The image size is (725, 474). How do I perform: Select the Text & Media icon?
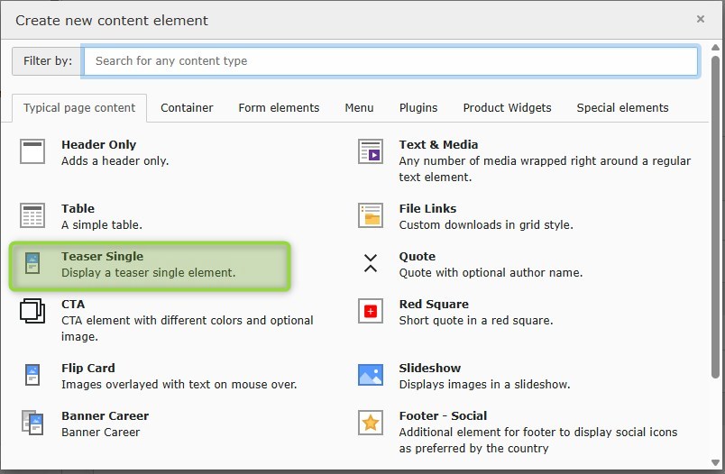tap(371, 151)
